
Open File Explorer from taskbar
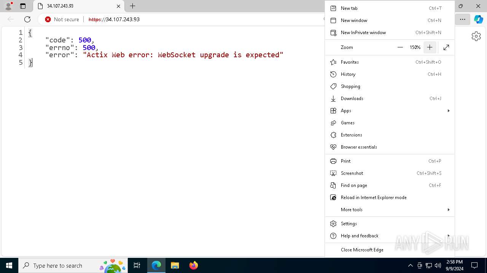point(175,265)
